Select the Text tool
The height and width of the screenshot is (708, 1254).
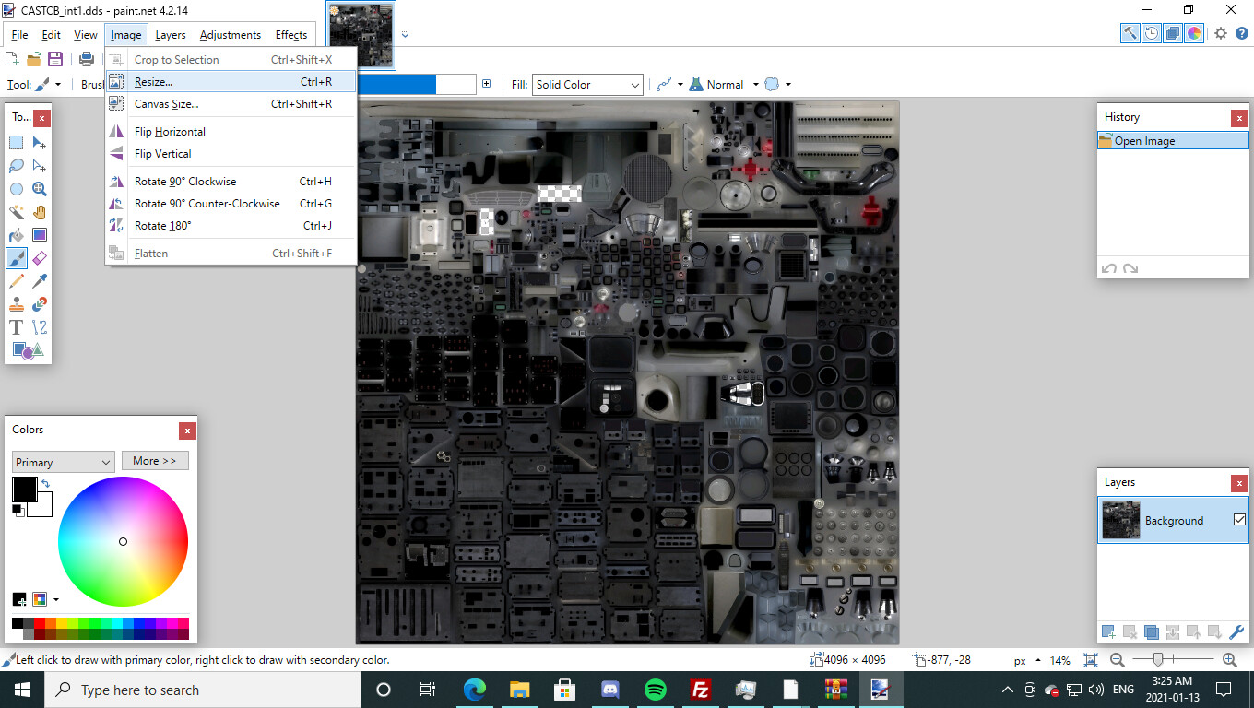[x=17, y=327]
